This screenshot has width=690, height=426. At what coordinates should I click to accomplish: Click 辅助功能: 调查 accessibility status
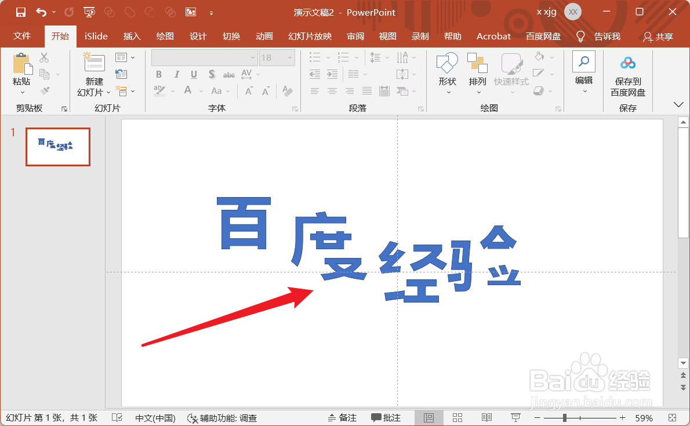pyautogui.click(x=221, y=418)
